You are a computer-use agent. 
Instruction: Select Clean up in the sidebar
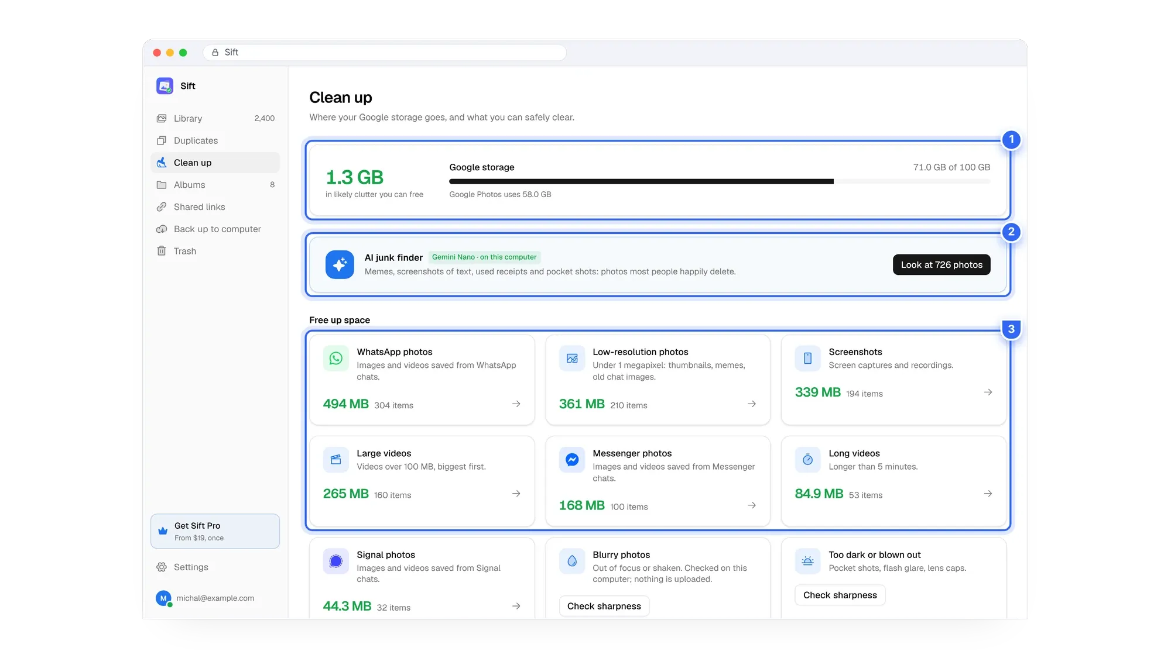tap(215, 163)
